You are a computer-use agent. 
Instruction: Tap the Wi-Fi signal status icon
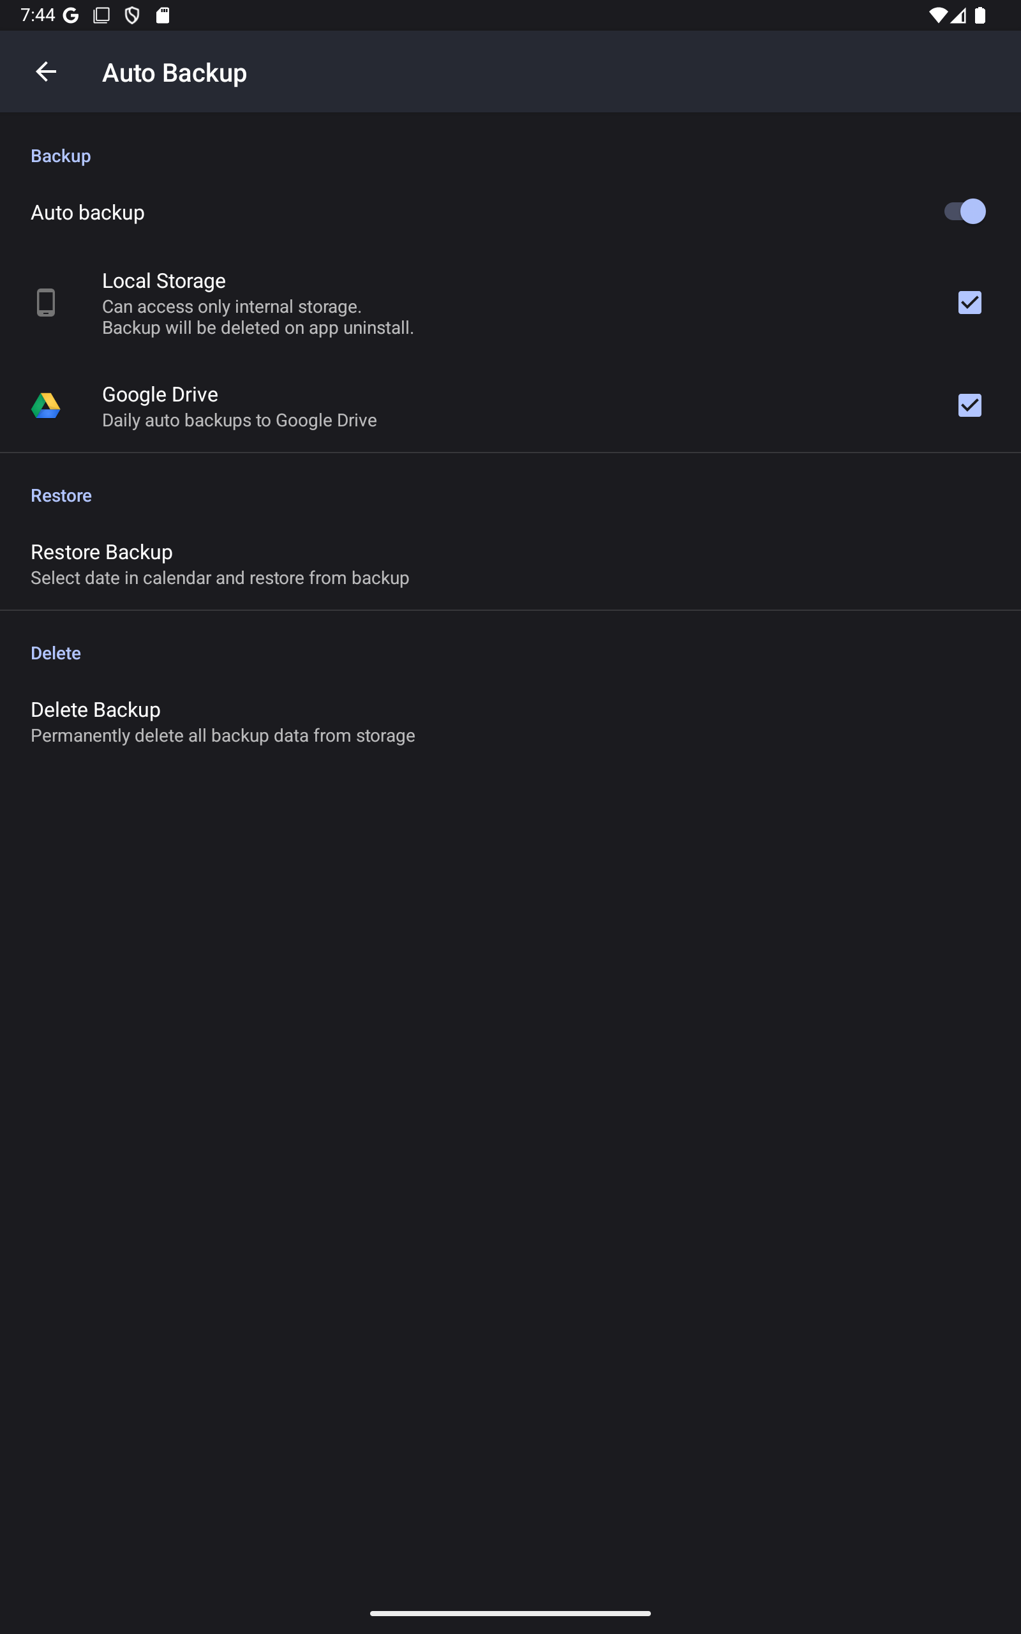(x=937, y=15)
